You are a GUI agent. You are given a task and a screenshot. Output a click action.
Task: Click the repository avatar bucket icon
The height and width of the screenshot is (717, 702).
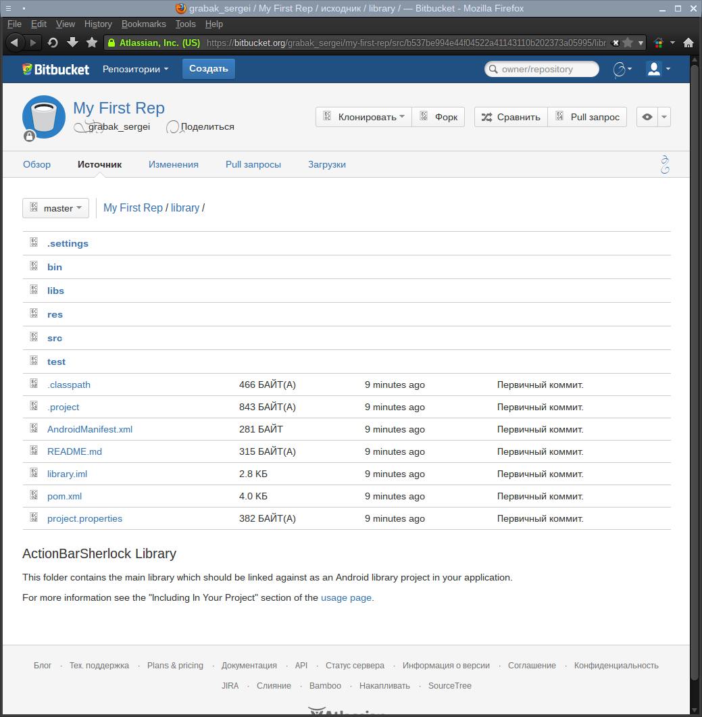43,116
